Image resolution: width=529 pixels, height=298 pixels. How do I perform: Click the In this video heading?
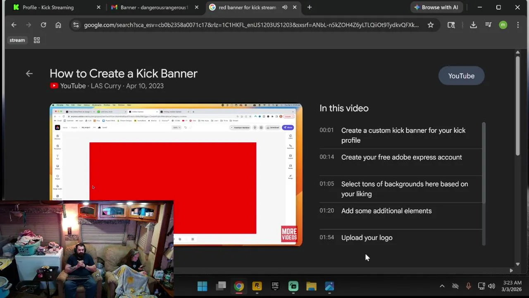point(344,108)
